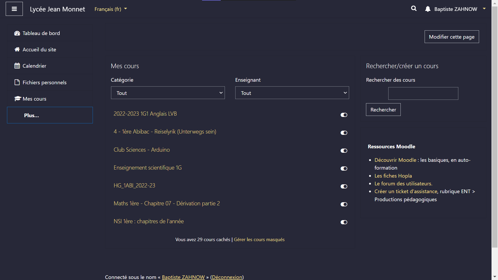This screenshot has width=498, height=280.
Task: Click the Modifier cette page button
Action: (x=452, y=37)
